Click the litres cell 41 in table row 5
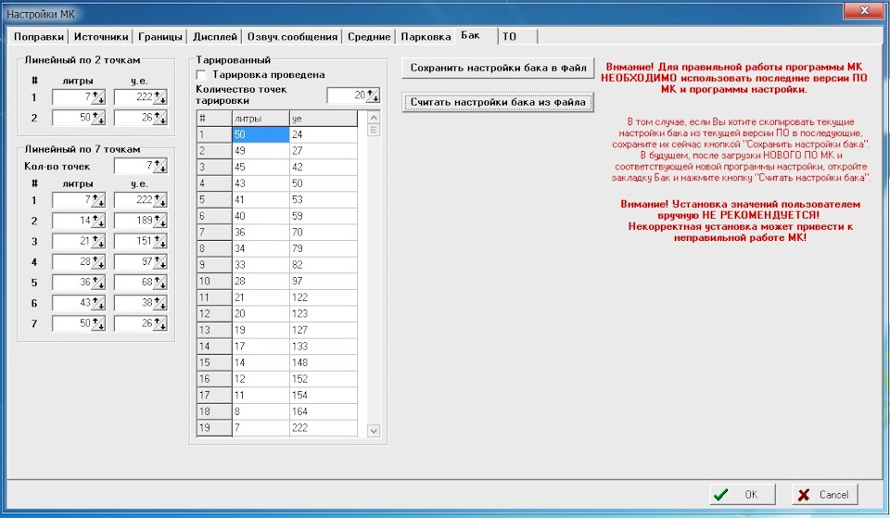The width and height of the screenshot is (890, 518). coord(261,200)
